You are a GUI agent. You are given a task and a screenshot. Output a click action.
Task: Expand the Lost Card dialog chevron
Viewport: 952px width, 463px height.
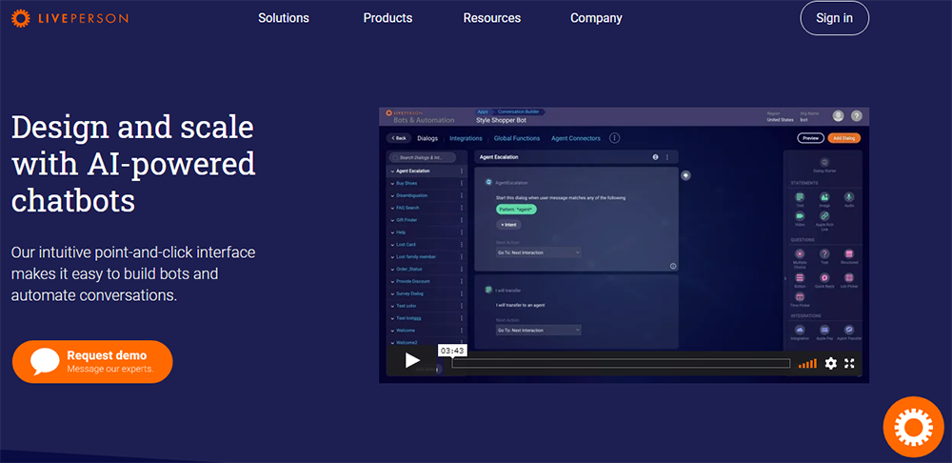391,244
